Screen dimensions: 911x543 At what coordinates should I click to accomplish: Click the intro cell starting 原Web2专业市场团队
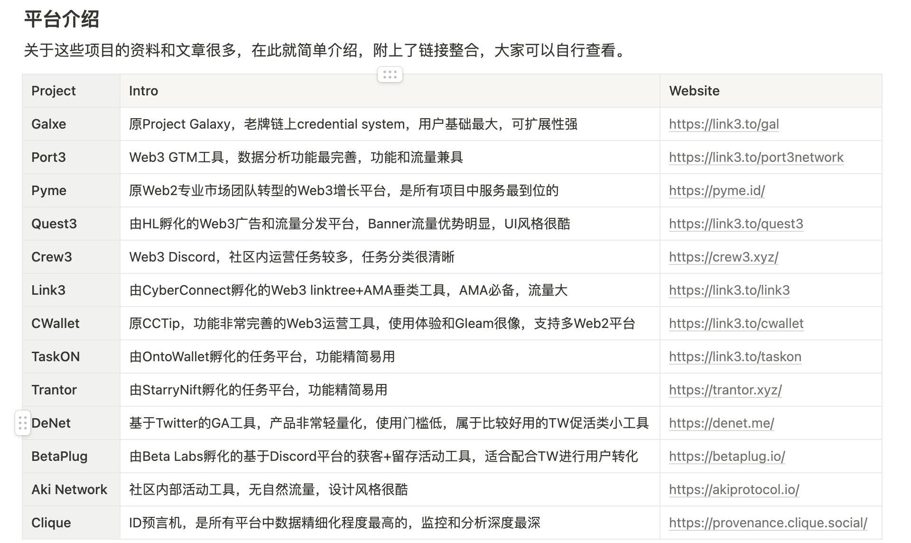390,190
